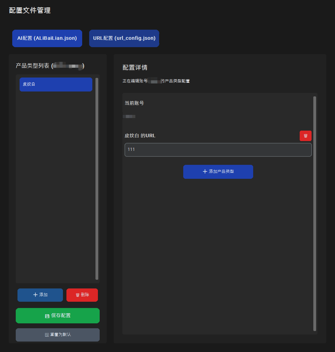Click the trash icon on the 删除 button
The height and width of the screenshot is (352, 335).
pos(78,295)
